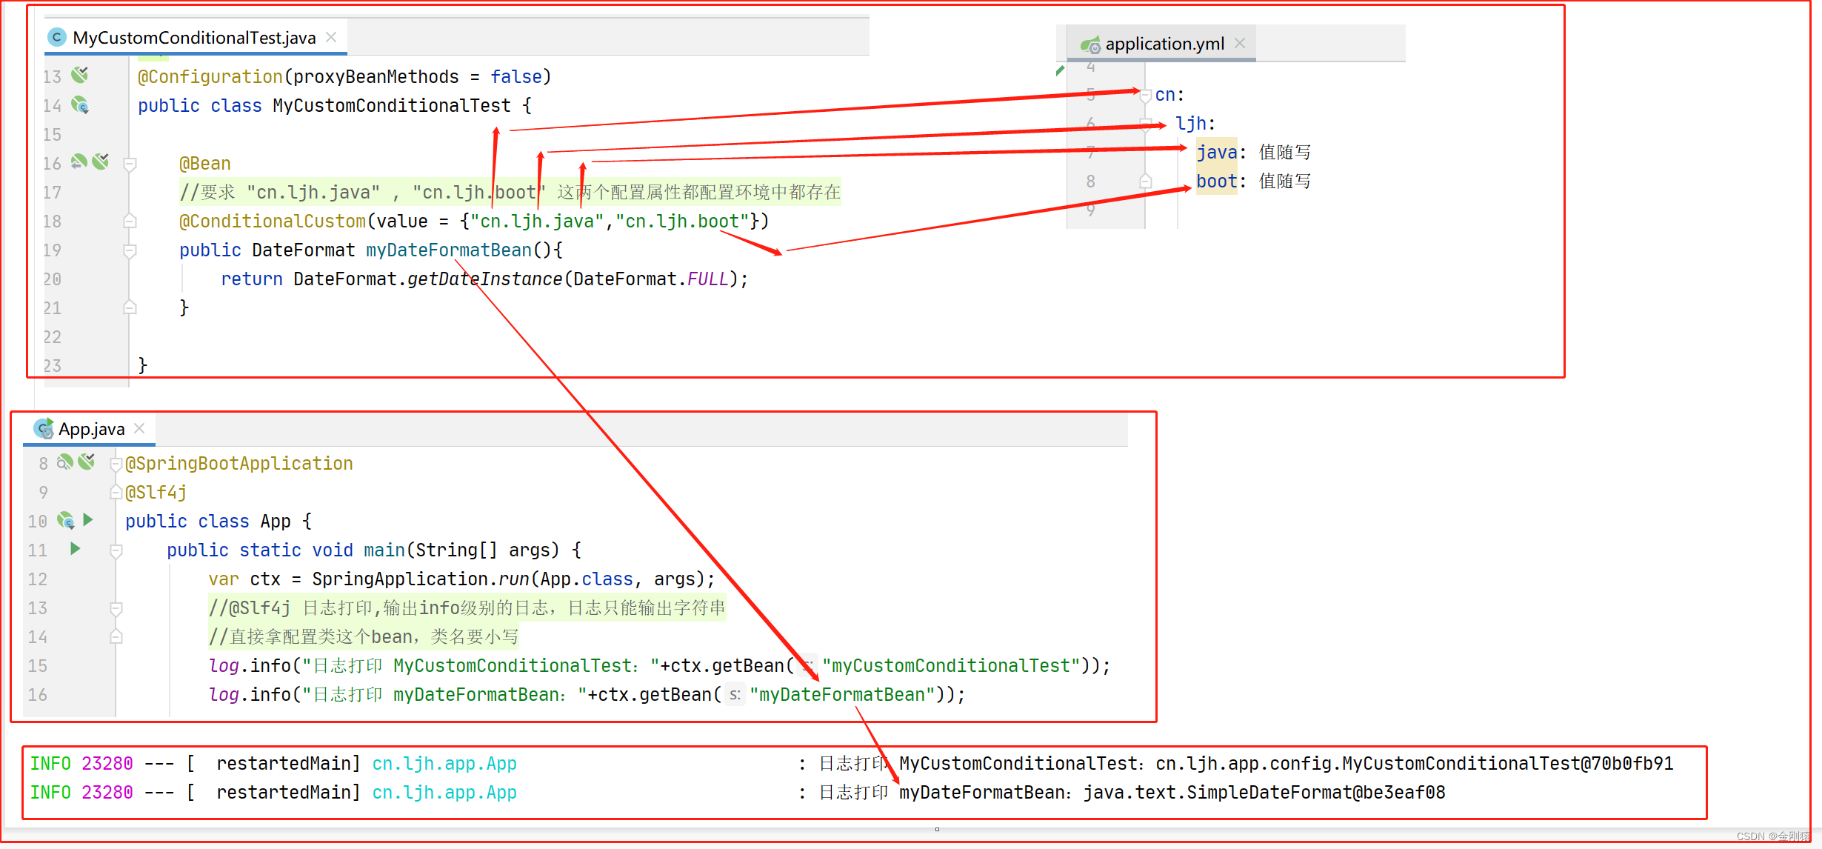Click the "myDateFormatBean" string on line 16
The image size is (1822, 849).
[842, 695]
